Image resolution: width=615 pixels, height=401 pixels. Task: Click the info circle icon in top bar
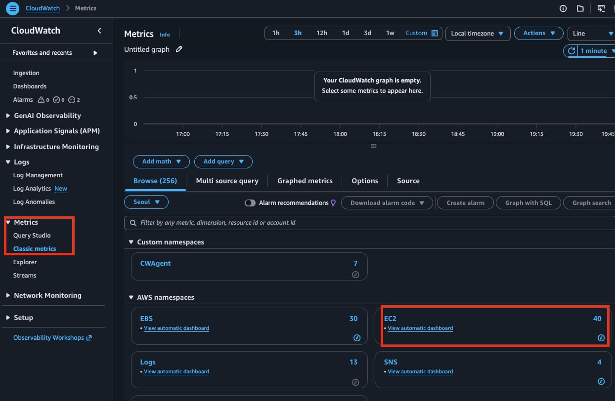tap(563, 8)
